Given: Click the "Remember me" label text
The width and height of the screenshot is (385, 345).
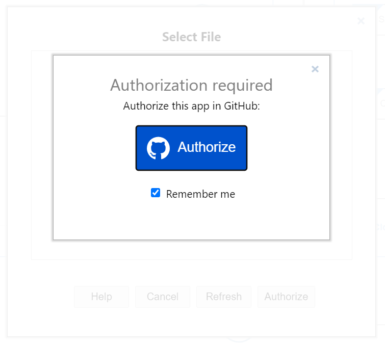Looking at the screenshot, I should click(200, 194).
